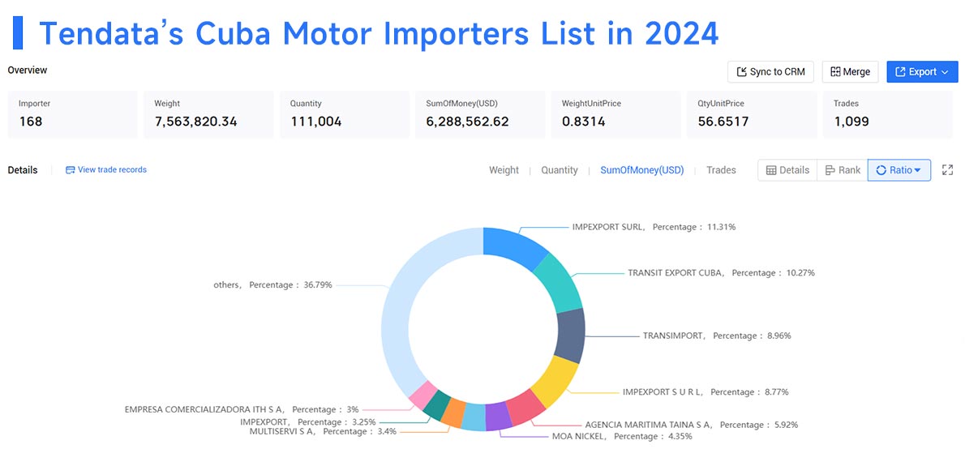Viewport: 965px width, 449px height.
Task: Click the teal TRANSIT EXPORT CUBA slice
Action: click(x=560, y=280)
